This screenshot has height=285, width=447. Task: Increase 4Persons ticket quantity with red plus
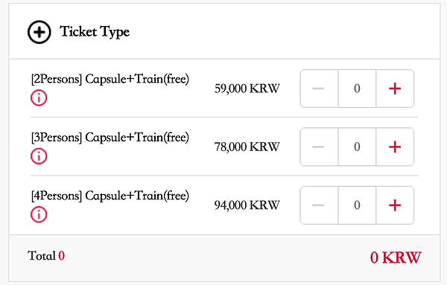(x=395, y=205)
